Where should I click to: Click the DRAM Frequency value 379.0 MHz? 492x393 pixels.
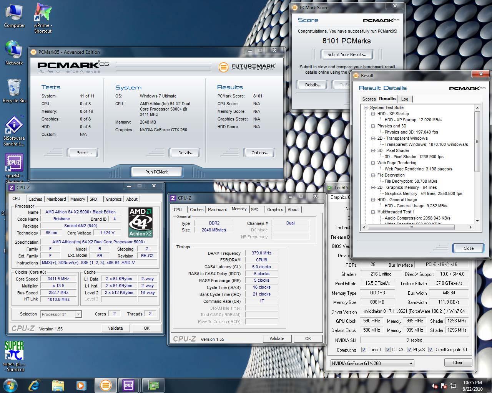[x=261, y=253]
